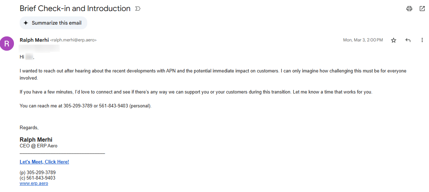Expand the blurred recipient details line
429x192 pixels.
point(39,47)
